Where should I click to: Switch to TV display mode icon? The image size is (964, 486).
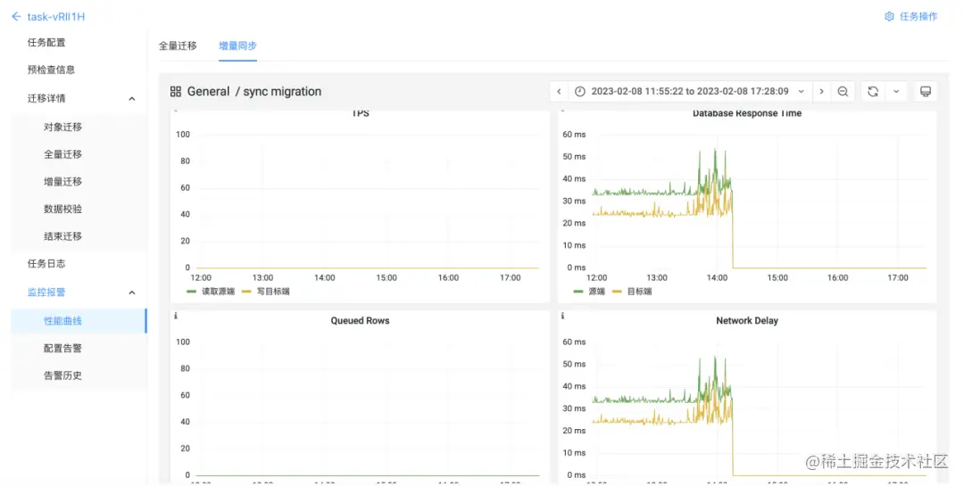926,92
